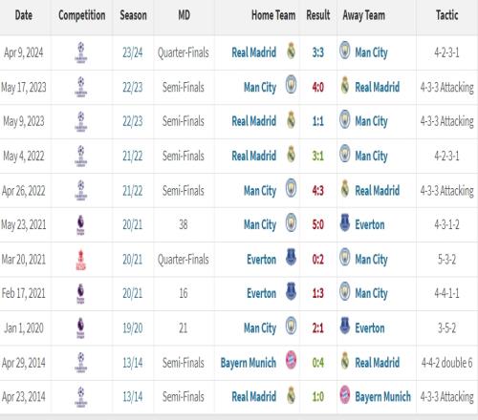Click Premier League icon for May 23, 2021 match
This screenshot has height=420, width=478.
coord(81,224)
